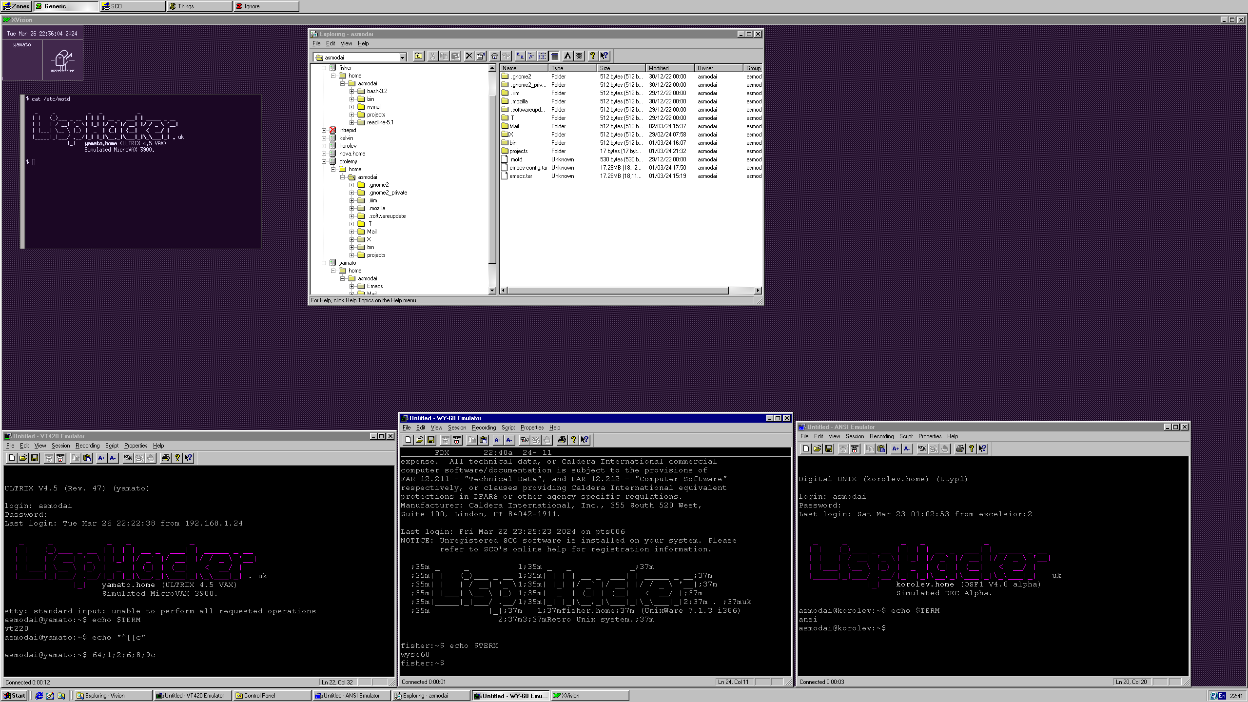Viewport: 1248px width, 702px height.
Task: Click New Session icon in VT420 Emulator toolbar
Action: [x=12, y=458]
